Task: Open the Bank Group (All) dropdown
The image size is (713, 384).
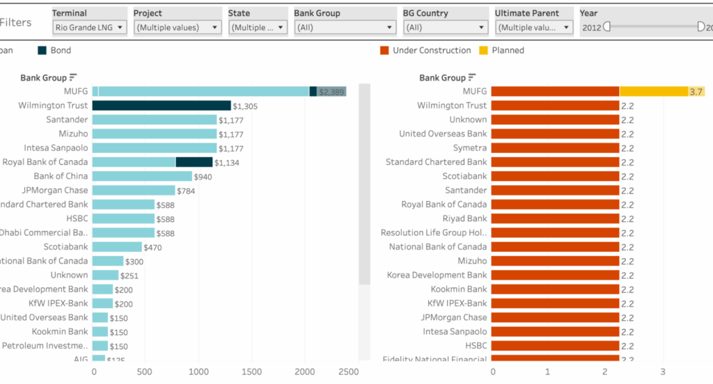Action: tap(345, 28)
